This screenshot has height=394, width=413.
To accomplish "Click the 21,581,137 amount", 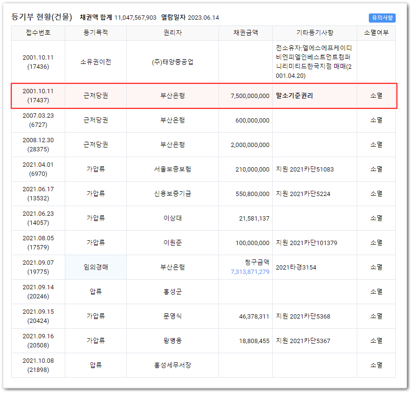I will [x=254, y=219].
